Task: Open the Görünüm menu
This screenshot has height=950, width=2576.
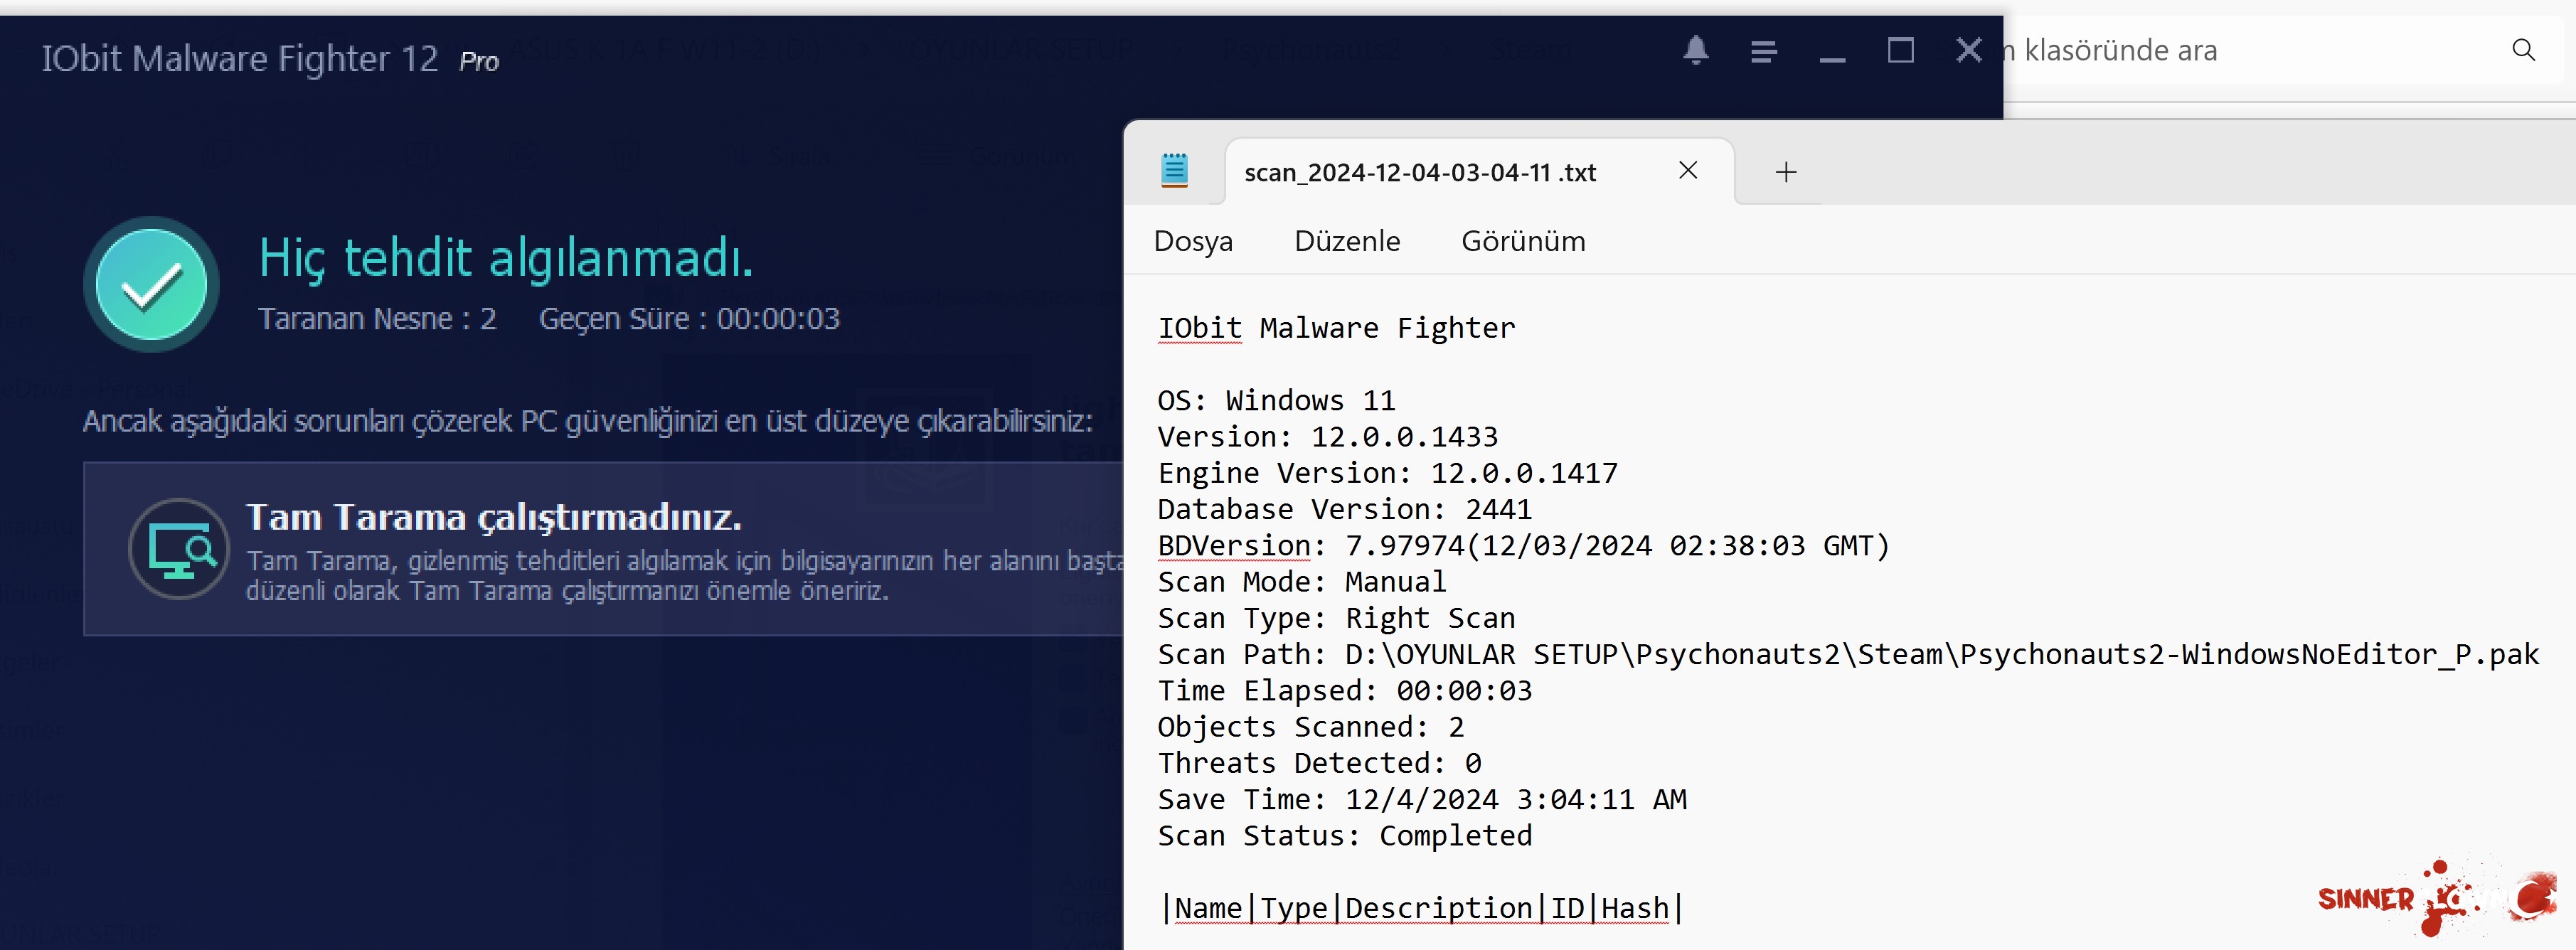Action: tap(1523, 241)
